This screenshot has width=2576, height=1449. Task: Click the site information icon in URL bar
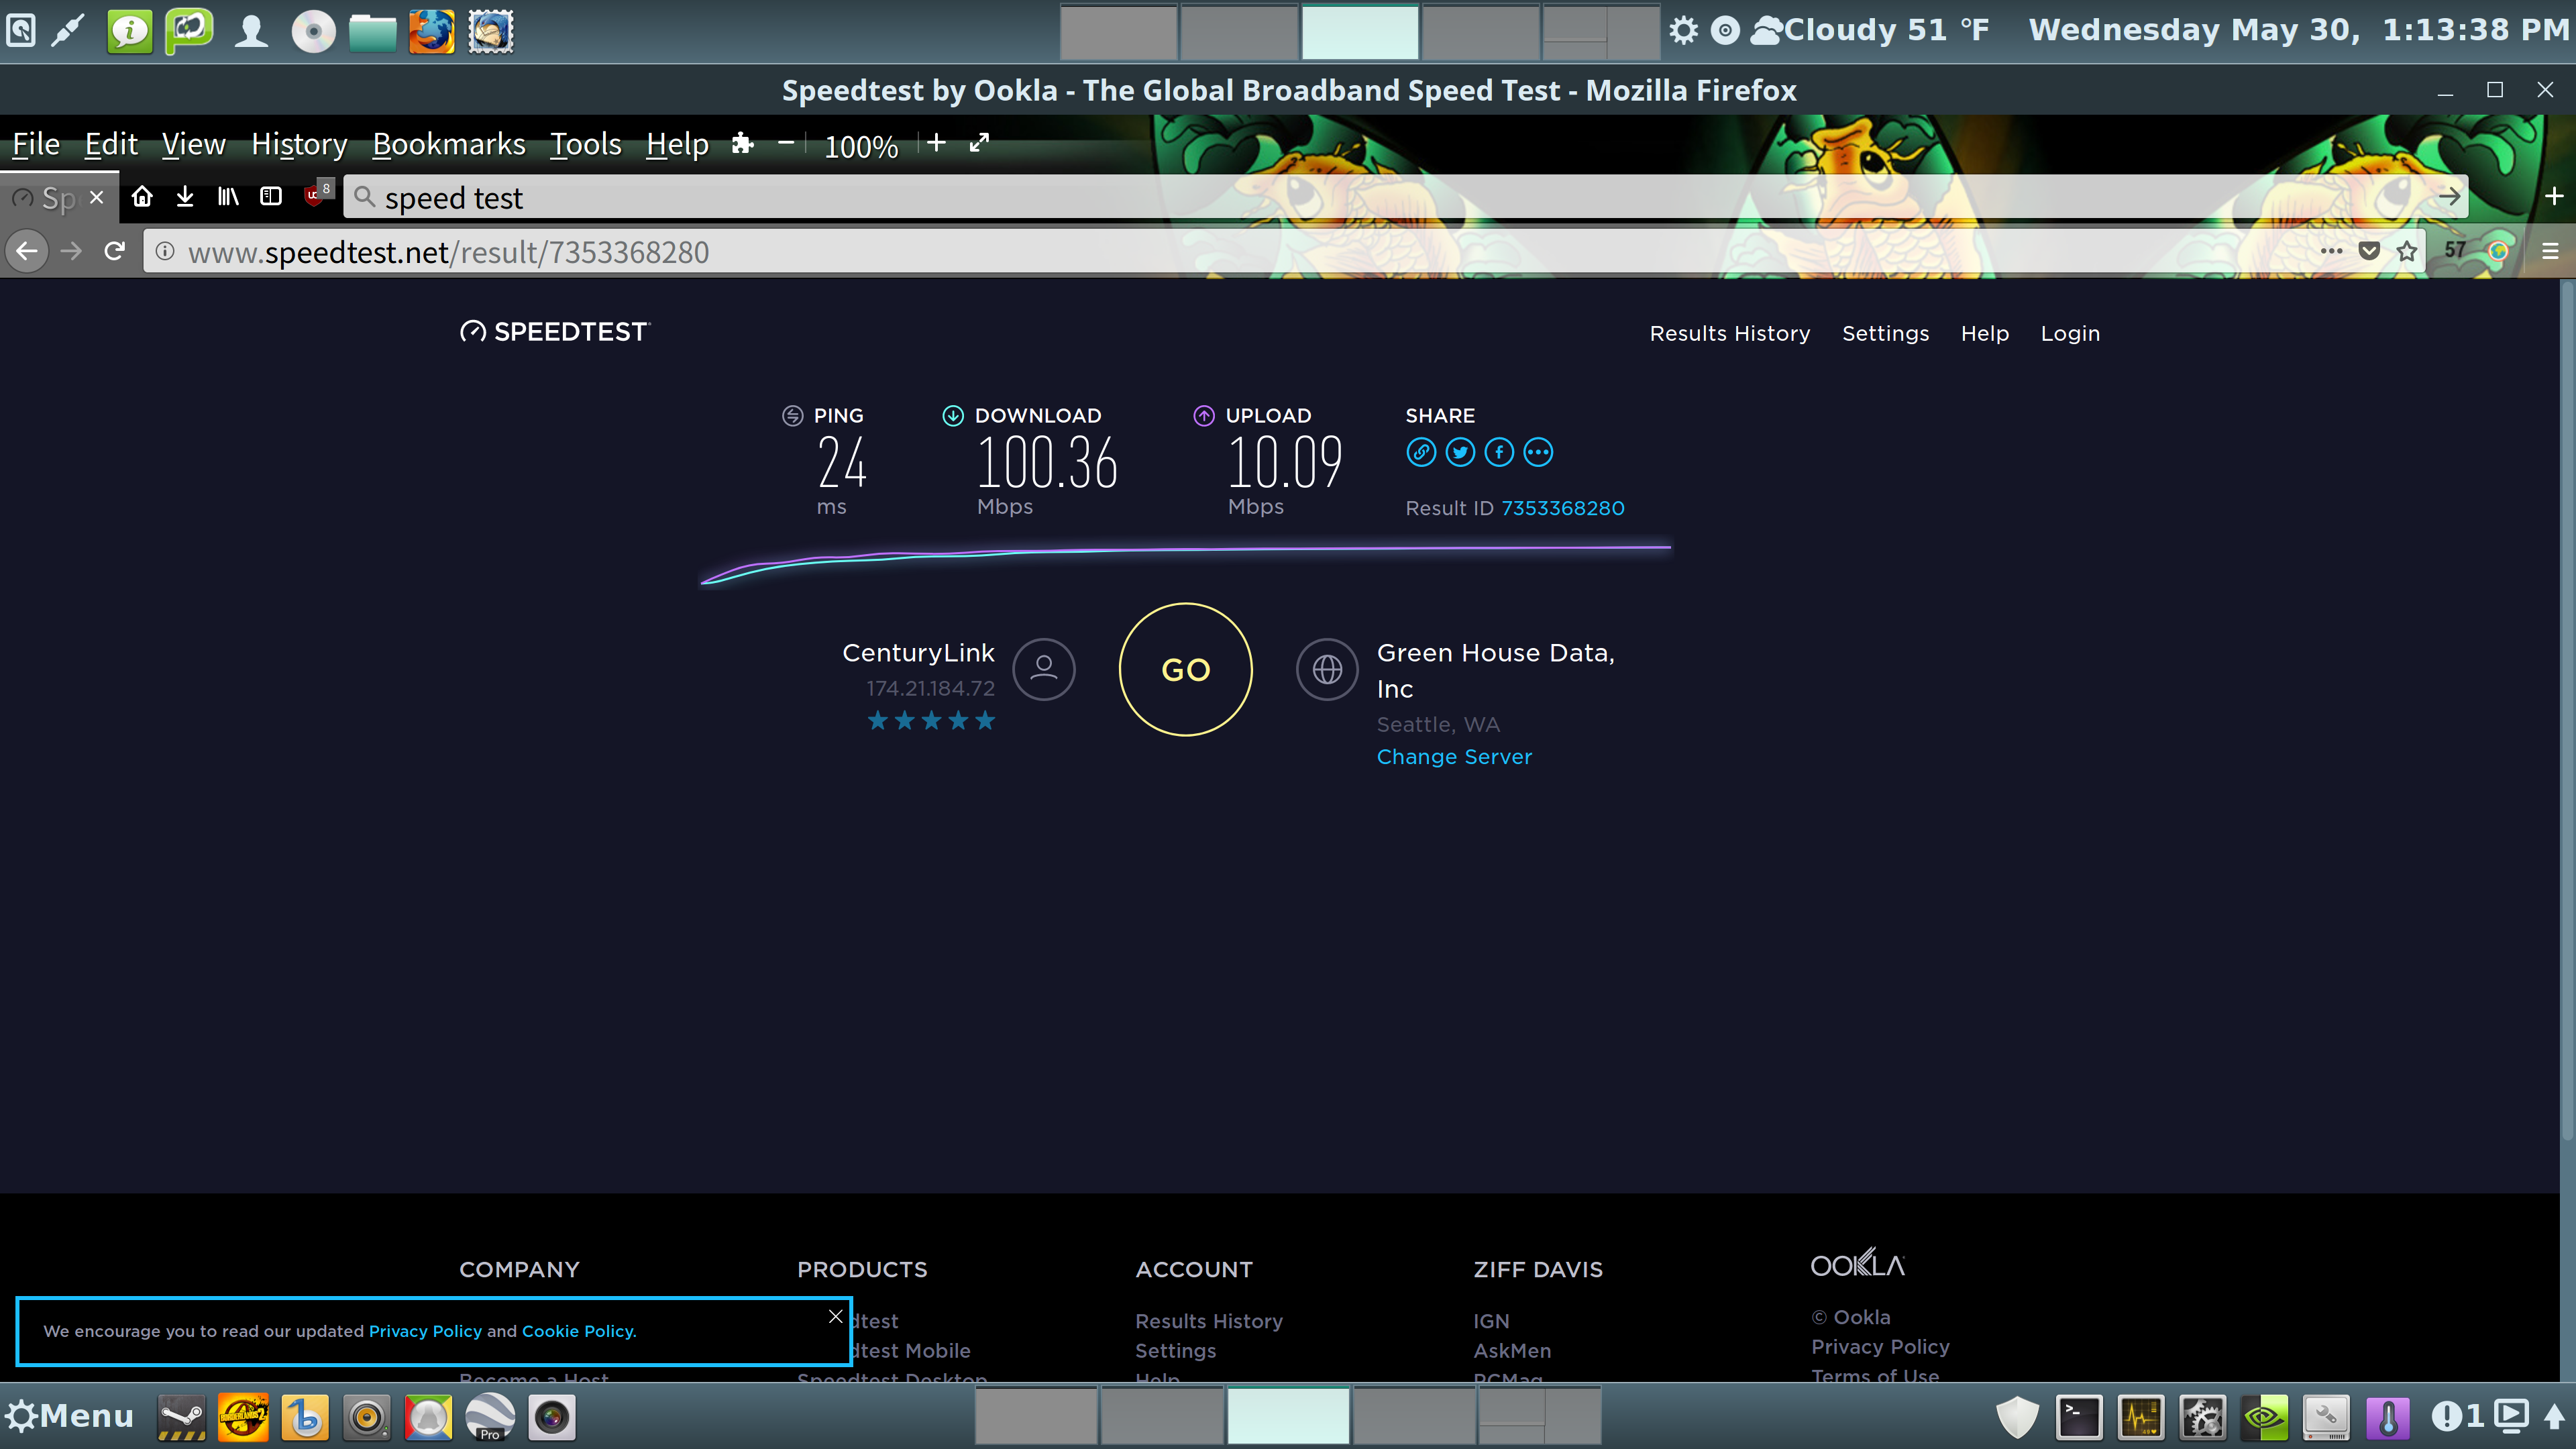pyautogui.click(x=165, y=252)
